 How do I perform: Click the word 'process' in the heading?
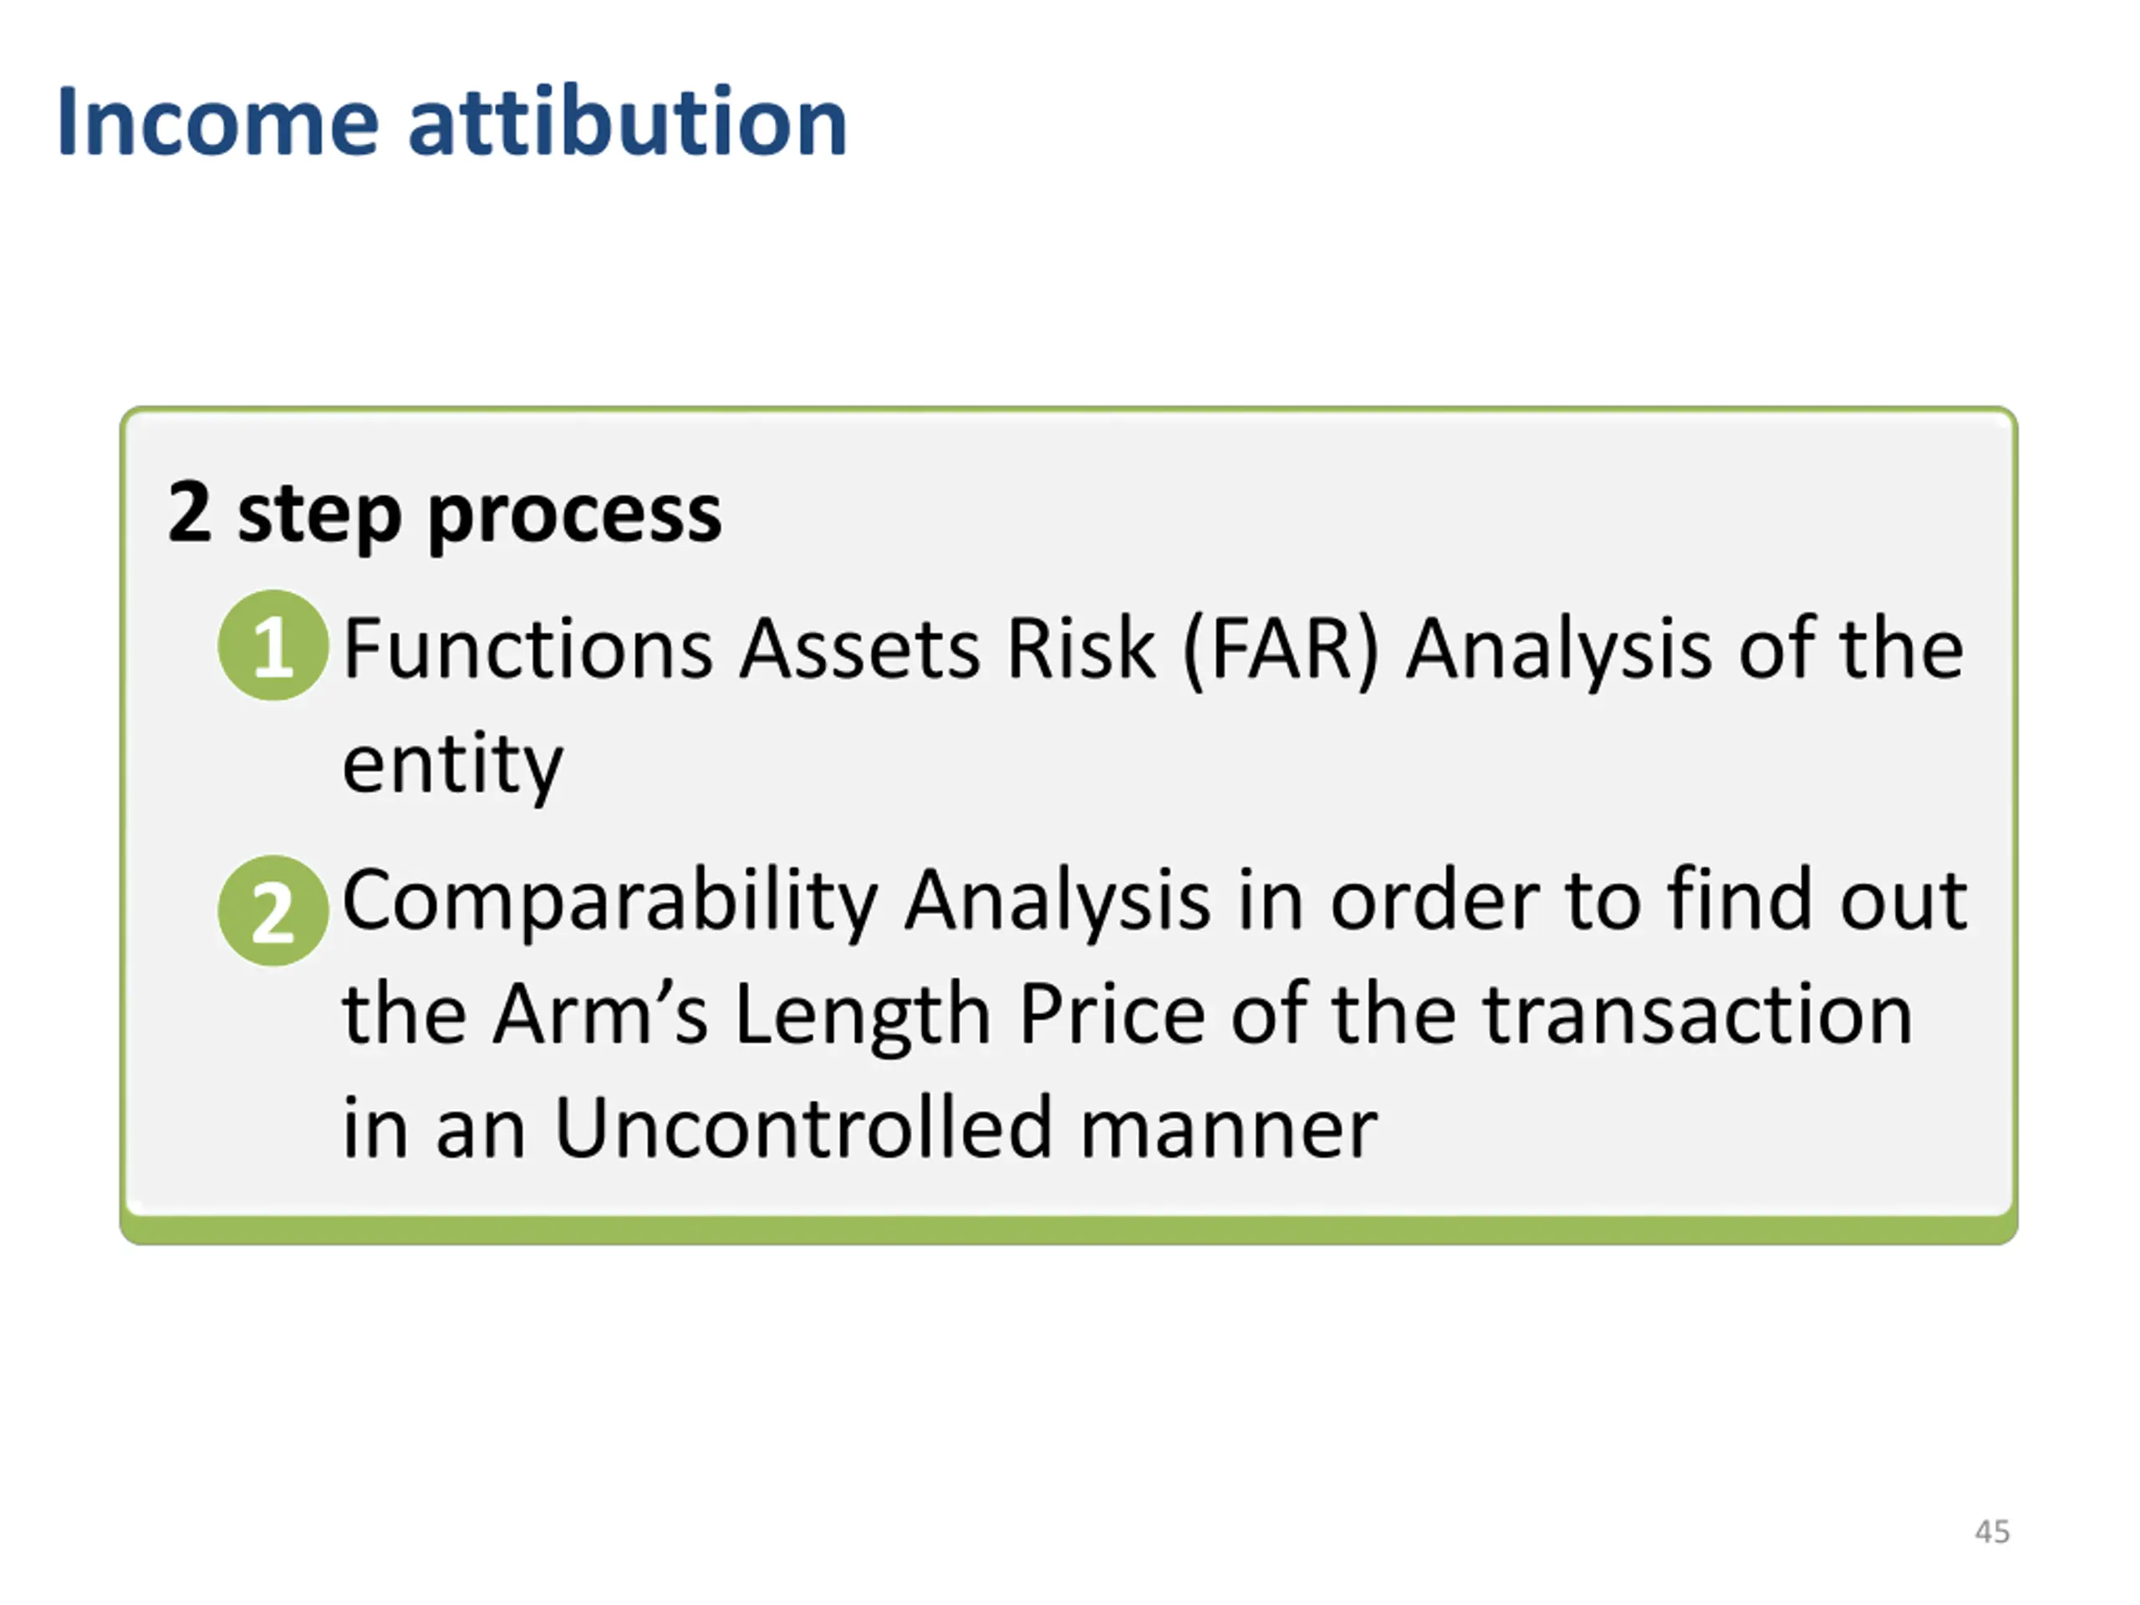click(x=574, y=517)
